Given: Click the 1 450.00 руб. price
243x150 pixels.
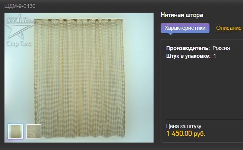Looking at the screenshot, I should (x=186, y=133).
